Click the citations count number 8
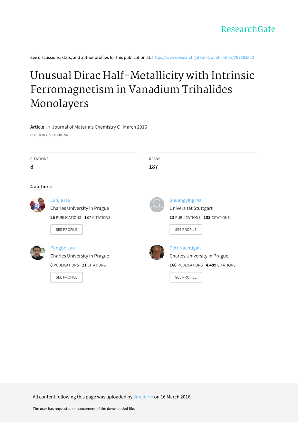This screenshot has height=422, width=298. click(32, 167)
